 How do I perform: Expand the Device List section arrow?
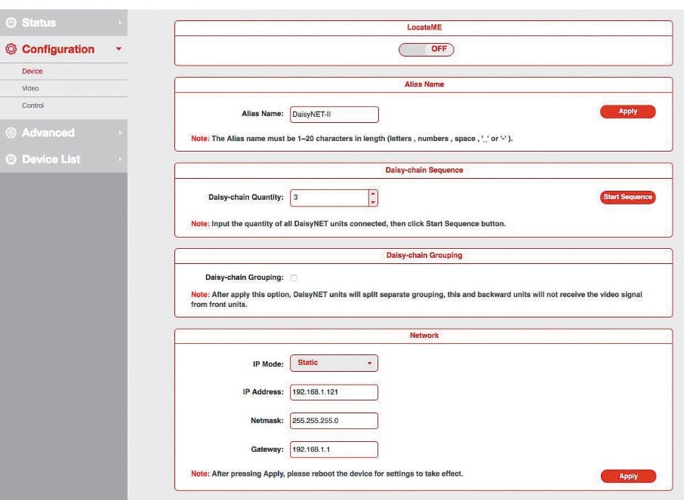(119, 159)
